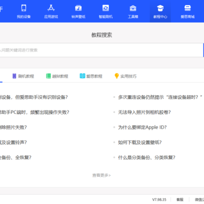The image size is (204, 204).
Task: Open question ending 爱思助手没有识别设备?
Action: pos(34,97)
